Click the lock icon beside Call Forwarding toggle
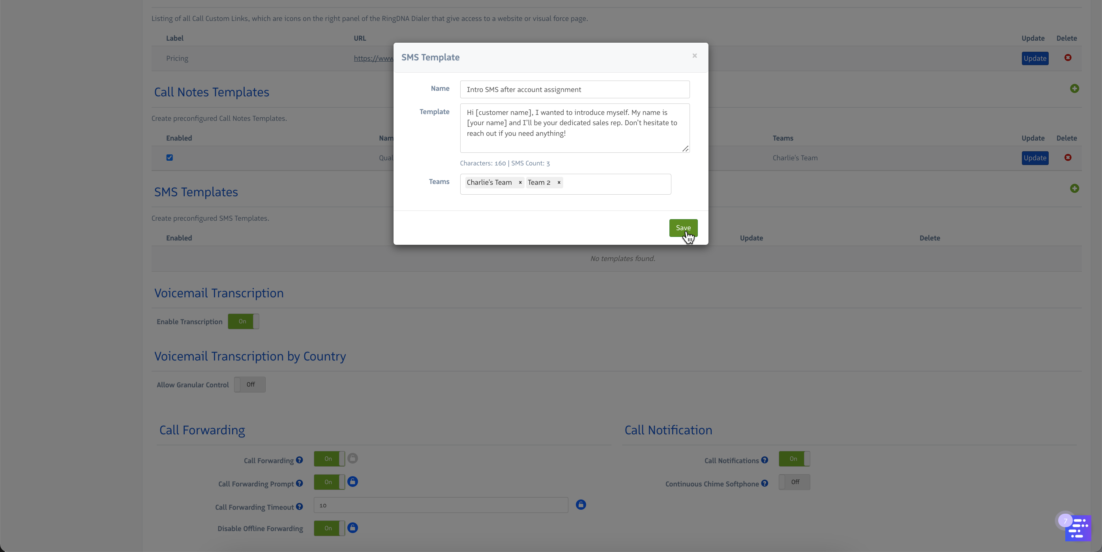Viewport: 1102px width, 552px height. [352, 458]
